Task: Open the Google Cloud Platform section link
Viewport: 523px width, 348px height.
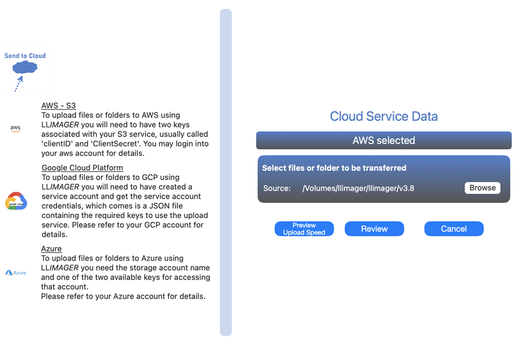Action: pos(82,167)
